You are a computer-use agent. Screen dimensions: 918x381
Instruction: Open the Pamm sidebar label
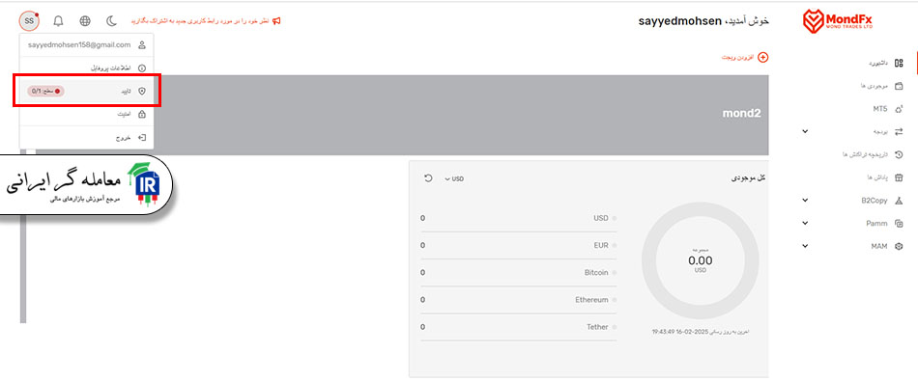(x=876, y=223)
